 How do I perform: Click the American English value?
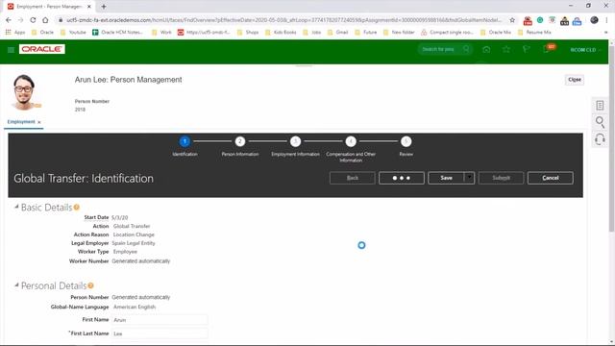point(135,307)
